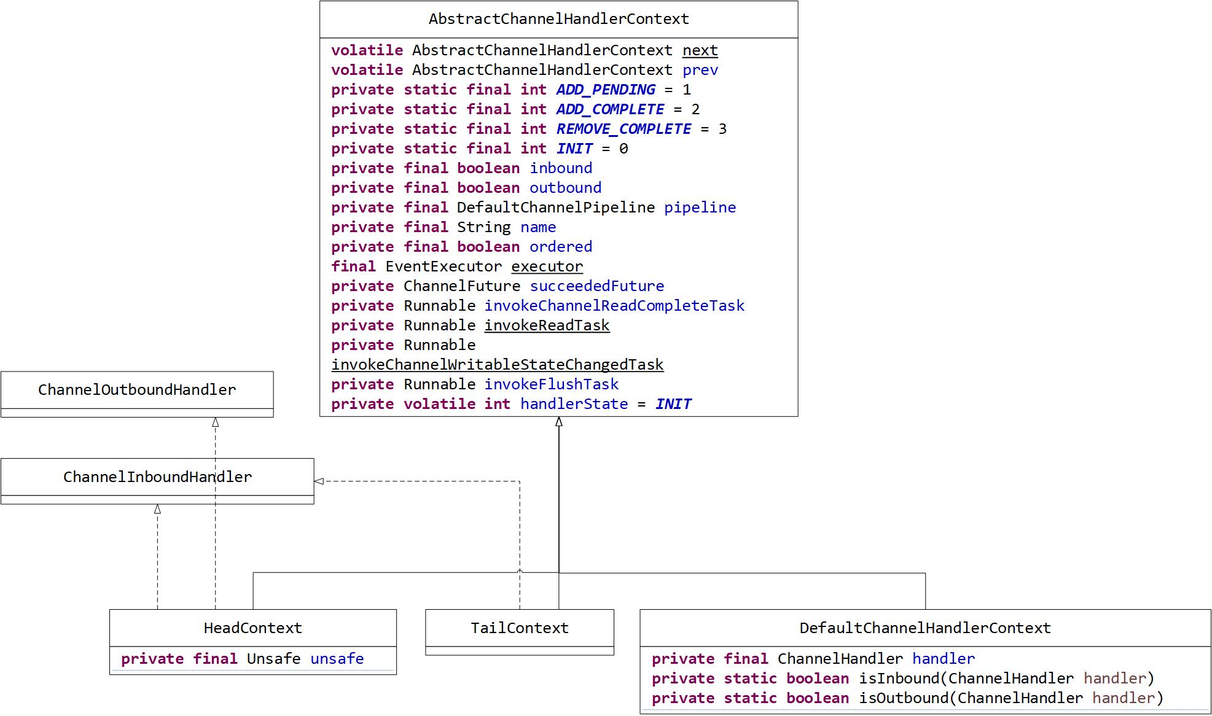Screen dimensions: 1212x716
Task: Select the isOutbound method line
Action: tap(903, 698)
